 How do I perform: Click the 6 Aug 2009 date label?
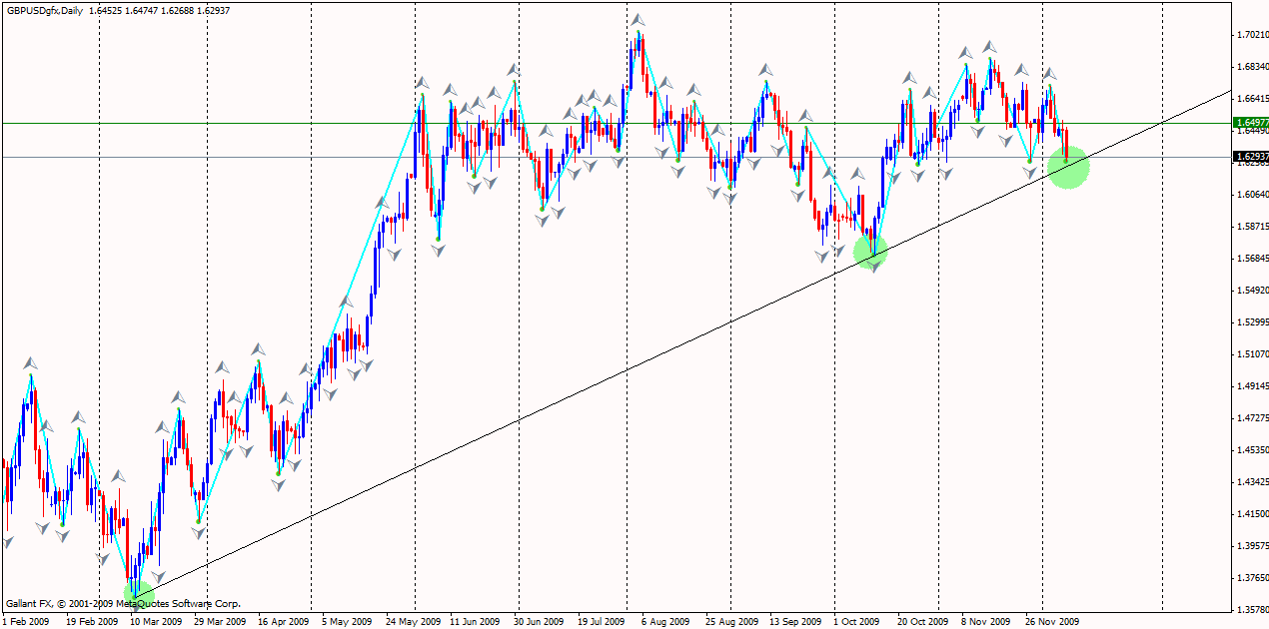click(x=664, y=621)
